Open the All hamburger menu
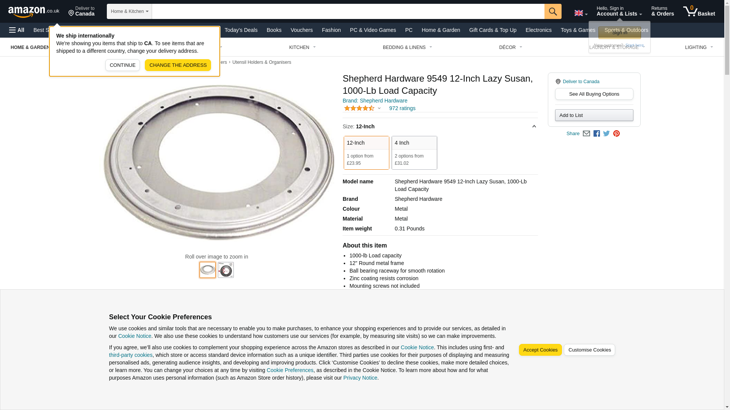 coord(17,30)
